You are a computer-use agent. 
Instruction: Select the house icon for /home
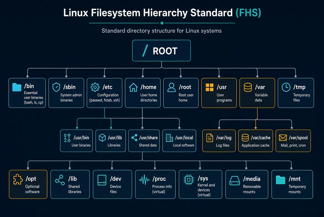[x=133, y=87]
